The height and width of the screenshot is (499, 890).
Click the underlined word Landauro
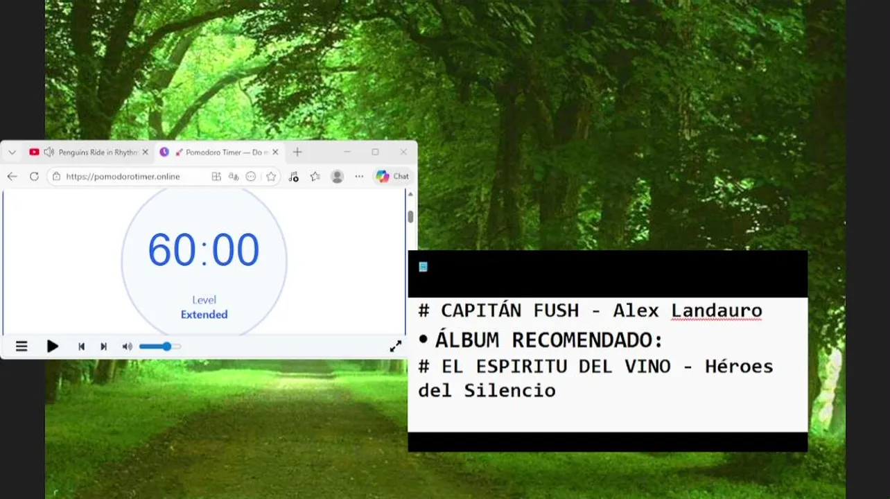717,310
